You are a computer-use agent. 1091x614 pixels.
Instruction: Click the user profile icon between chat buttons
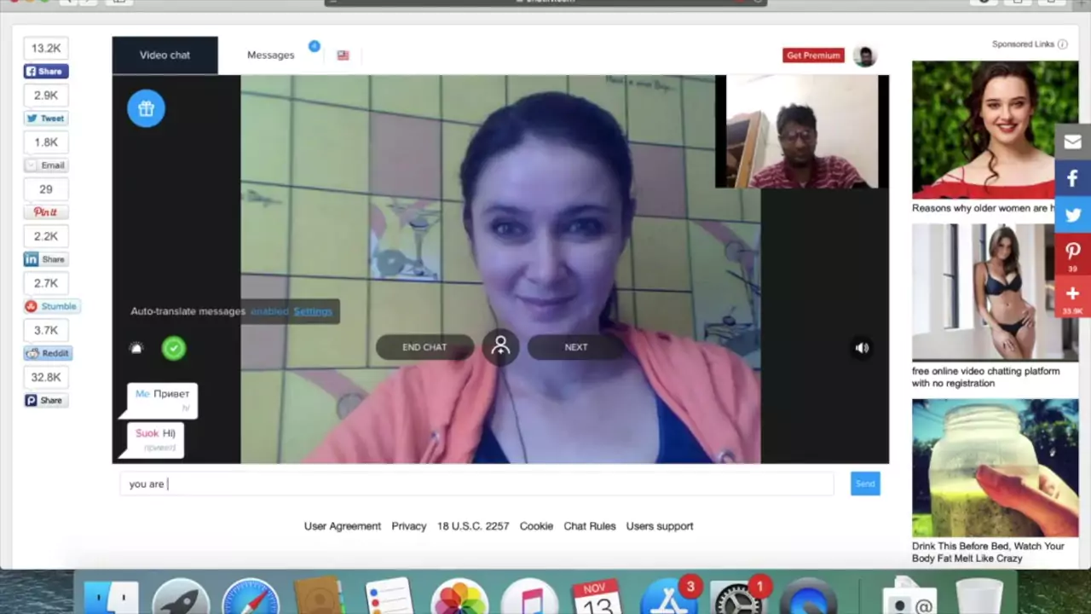tap(500, 347)
